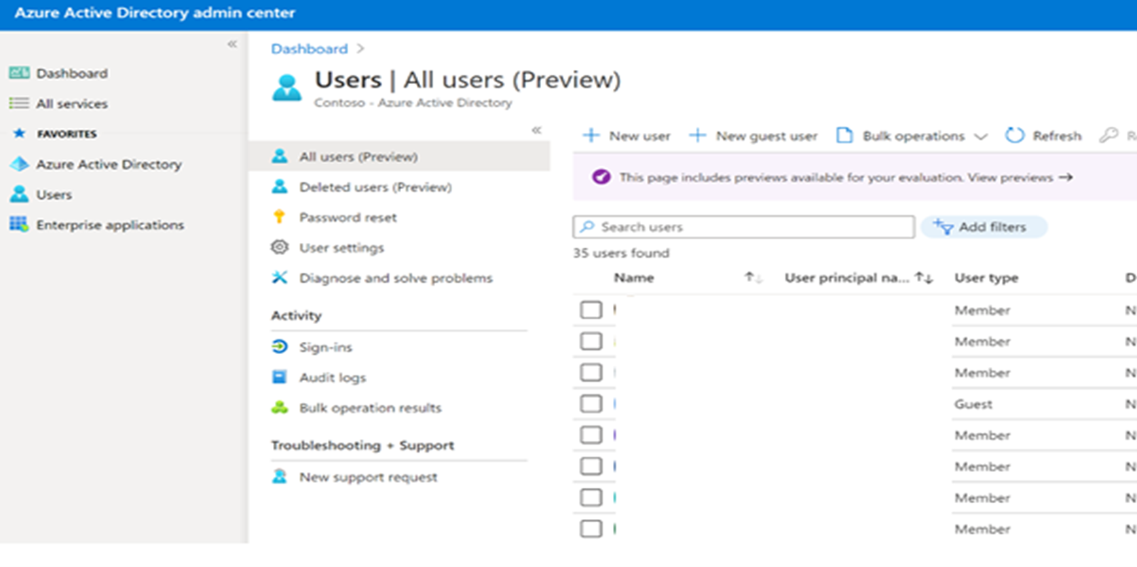The height and width of the screenshot is (567, 1137).
Task: Click New user button
Action: [x=627, y=136]
